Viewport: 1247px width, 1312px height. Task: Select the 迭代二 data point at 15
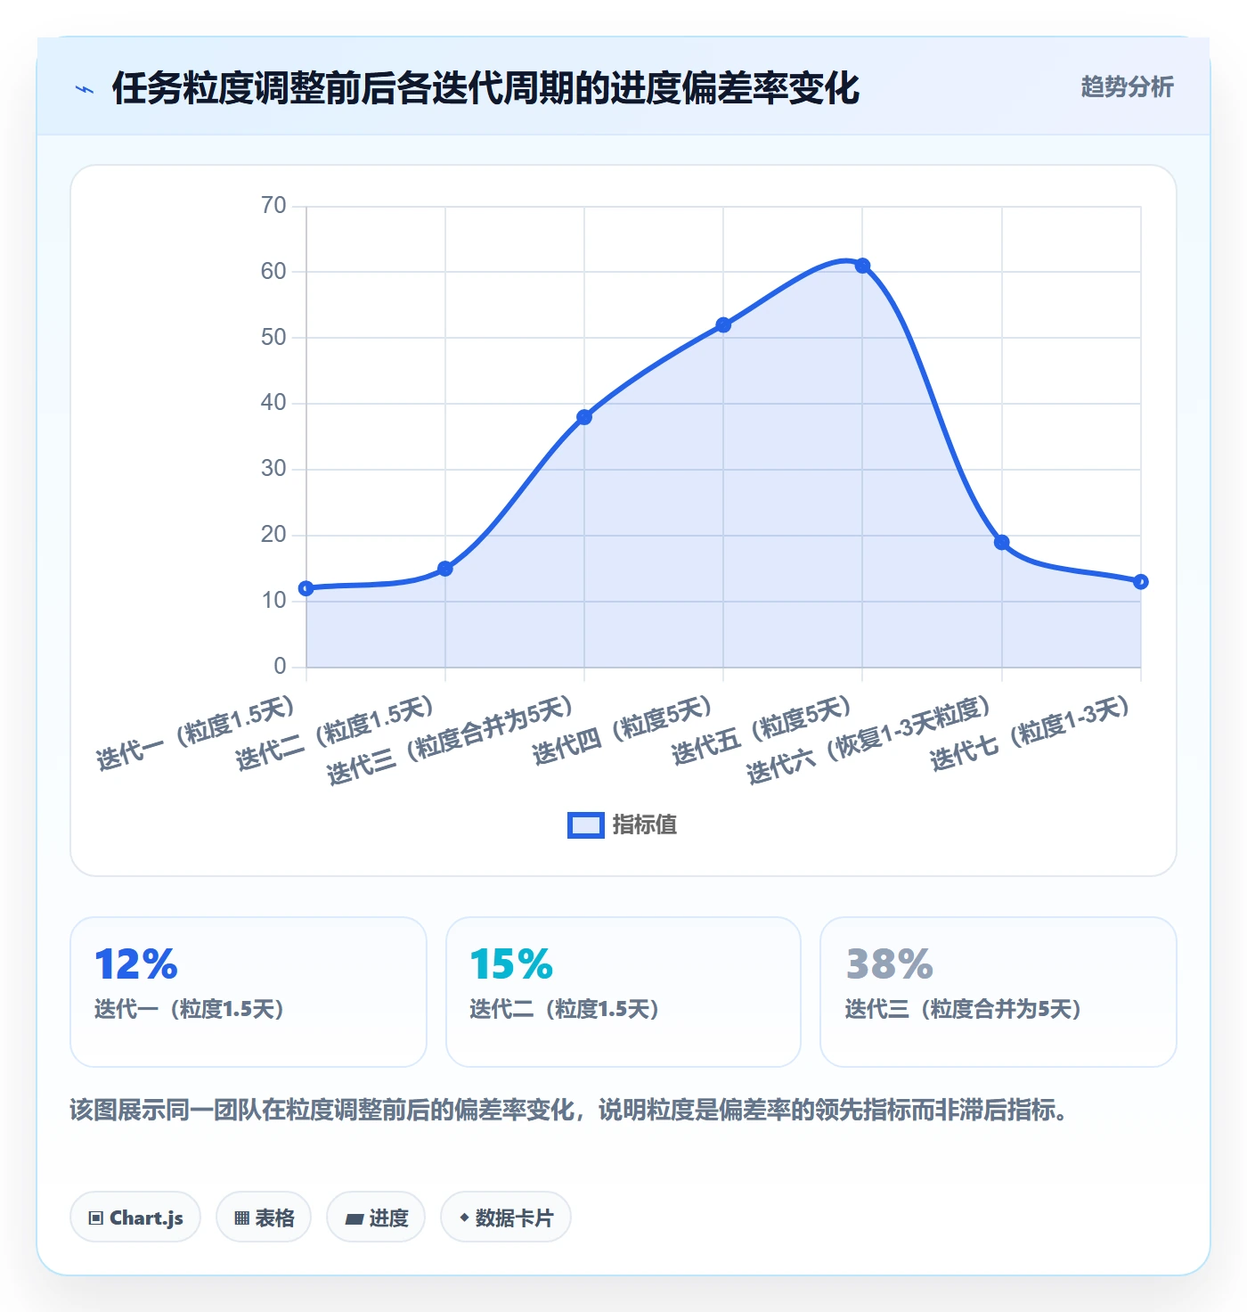coord(445,569)
